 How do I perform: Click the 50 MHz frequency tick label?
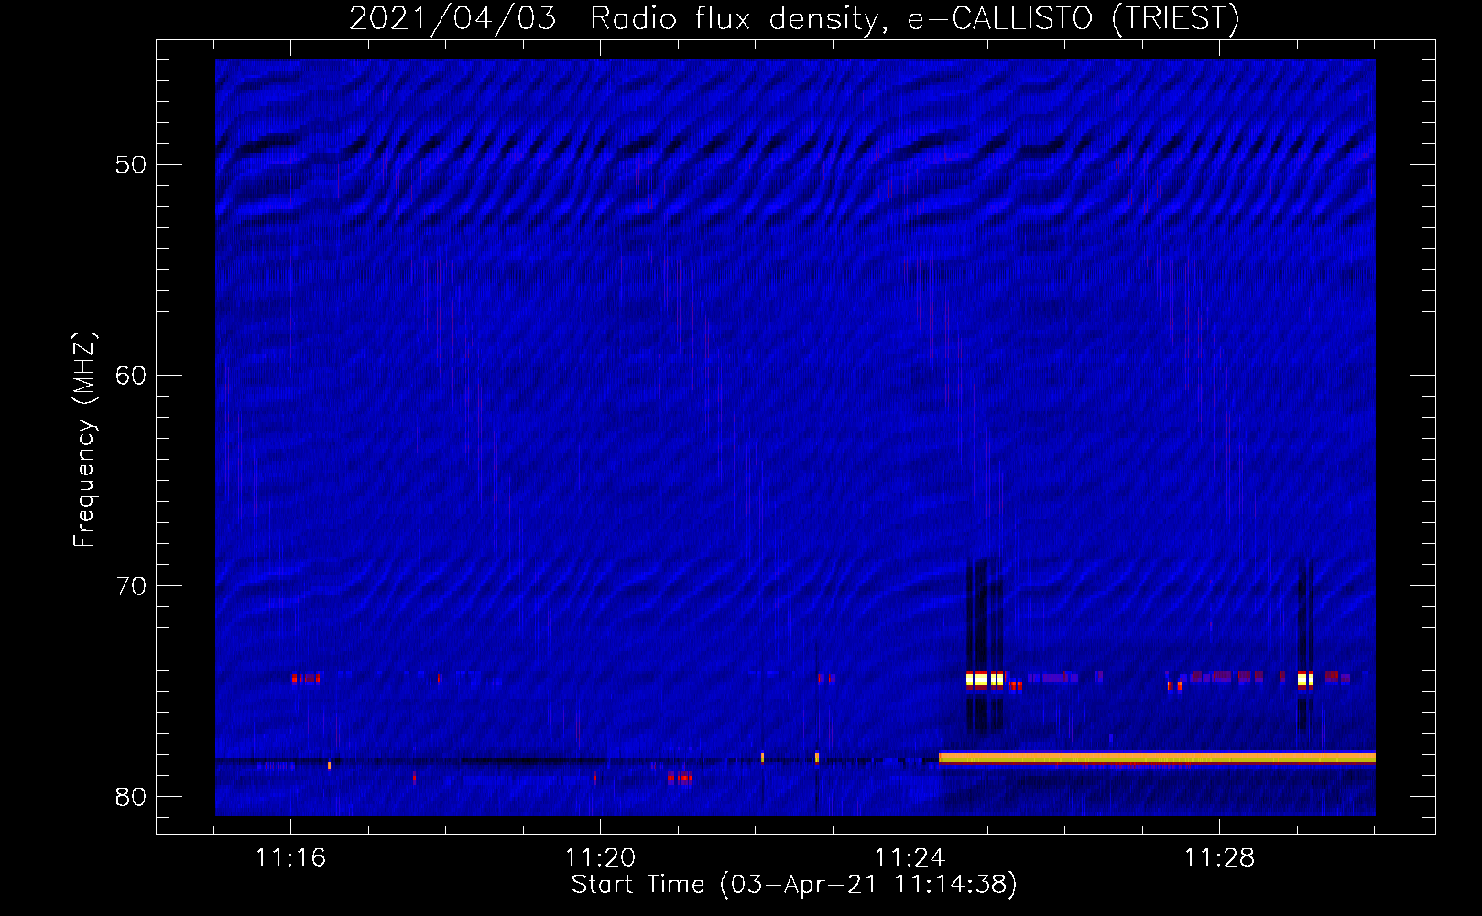coord(131,165)
